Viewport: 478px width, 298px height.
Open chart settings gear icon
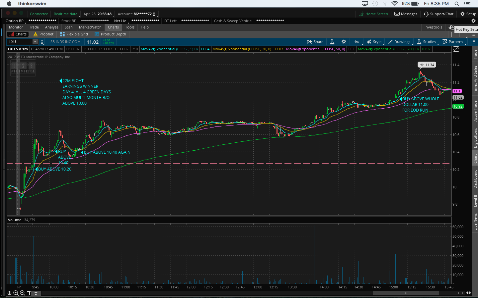(344, 42)
